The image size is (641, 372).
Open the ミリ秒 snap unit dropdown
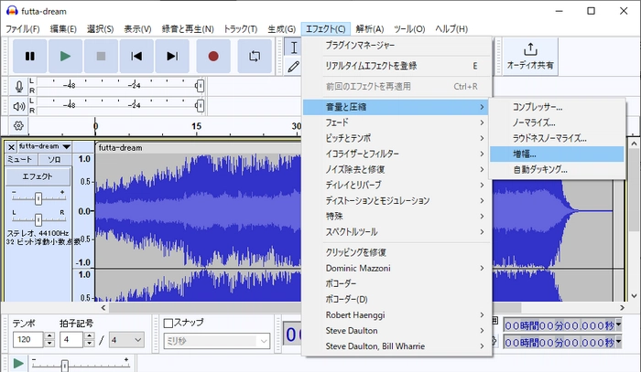click(216, 341)
